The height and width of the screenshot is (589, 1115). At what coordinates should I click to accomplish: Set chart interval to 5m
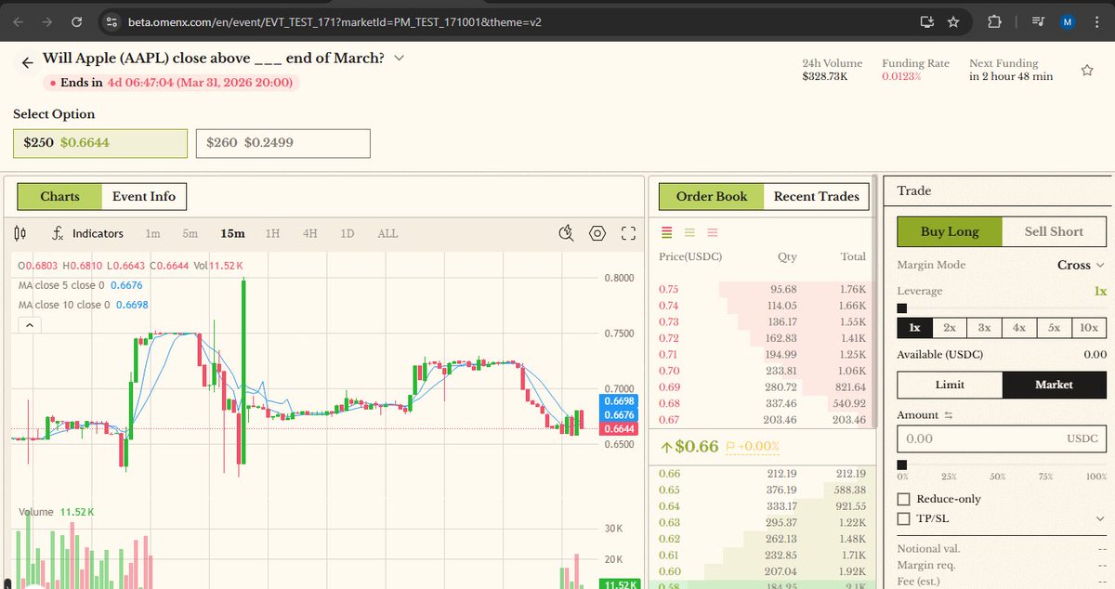(190, 233)
